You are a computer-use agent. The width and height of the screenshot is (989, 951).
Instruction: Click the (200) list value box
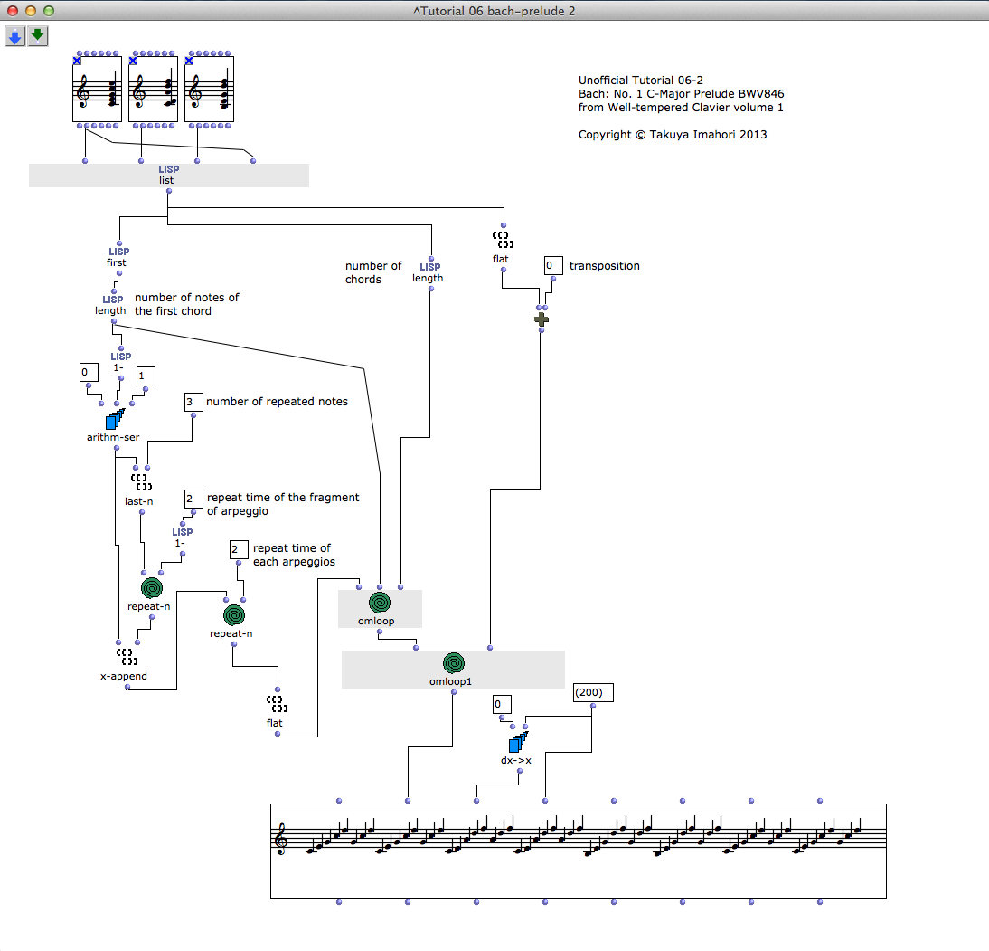point(593,692)
